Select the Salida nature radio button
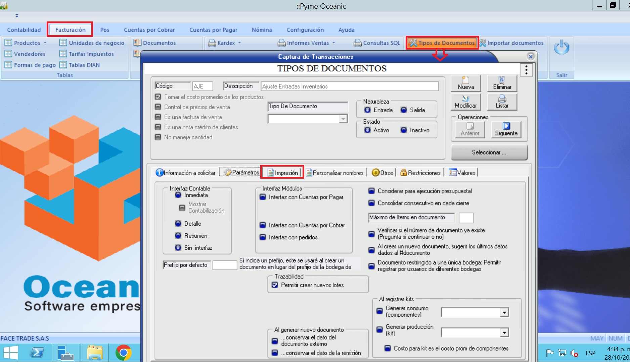Screen dimensions: 630x362 click(404, 110)
